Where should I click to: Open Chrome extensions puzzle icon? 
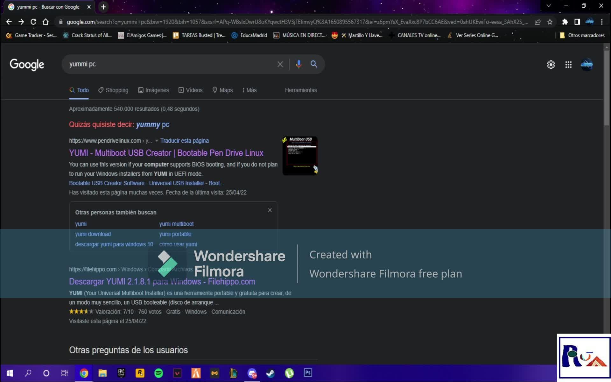click(565, 22)
